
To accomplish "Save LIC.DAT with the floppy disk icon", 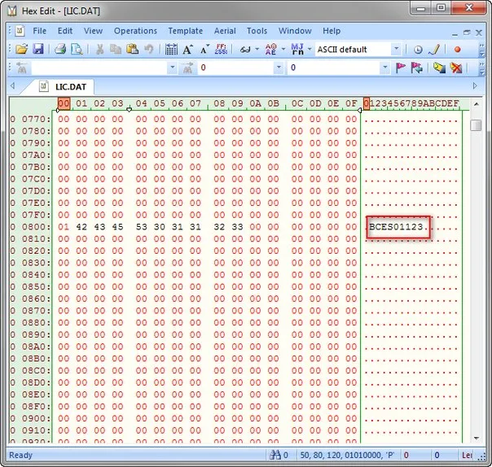I will point(38,49).
